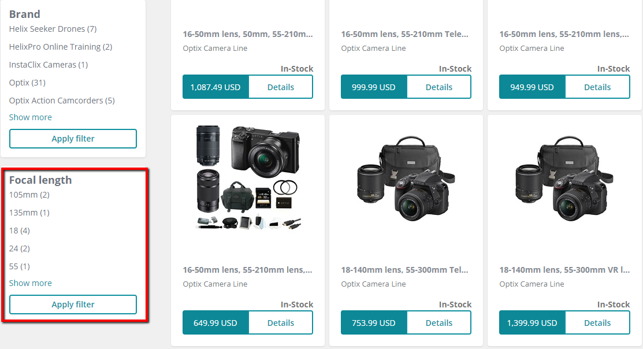The width and height of the screenshot is (643, 349).
Task: Choose focal length 55 (1)
Action: [x=19, y=266]
